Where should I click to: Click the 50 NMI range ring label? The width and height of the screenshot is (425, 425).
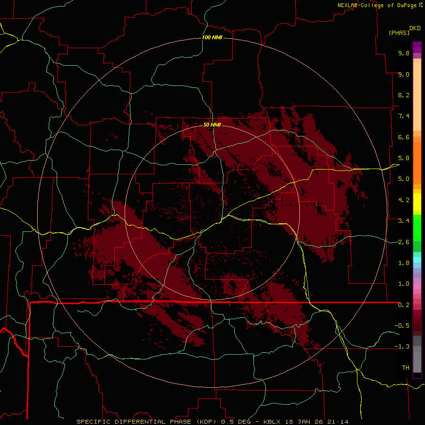pyautogui.click(x=212, y=125)
